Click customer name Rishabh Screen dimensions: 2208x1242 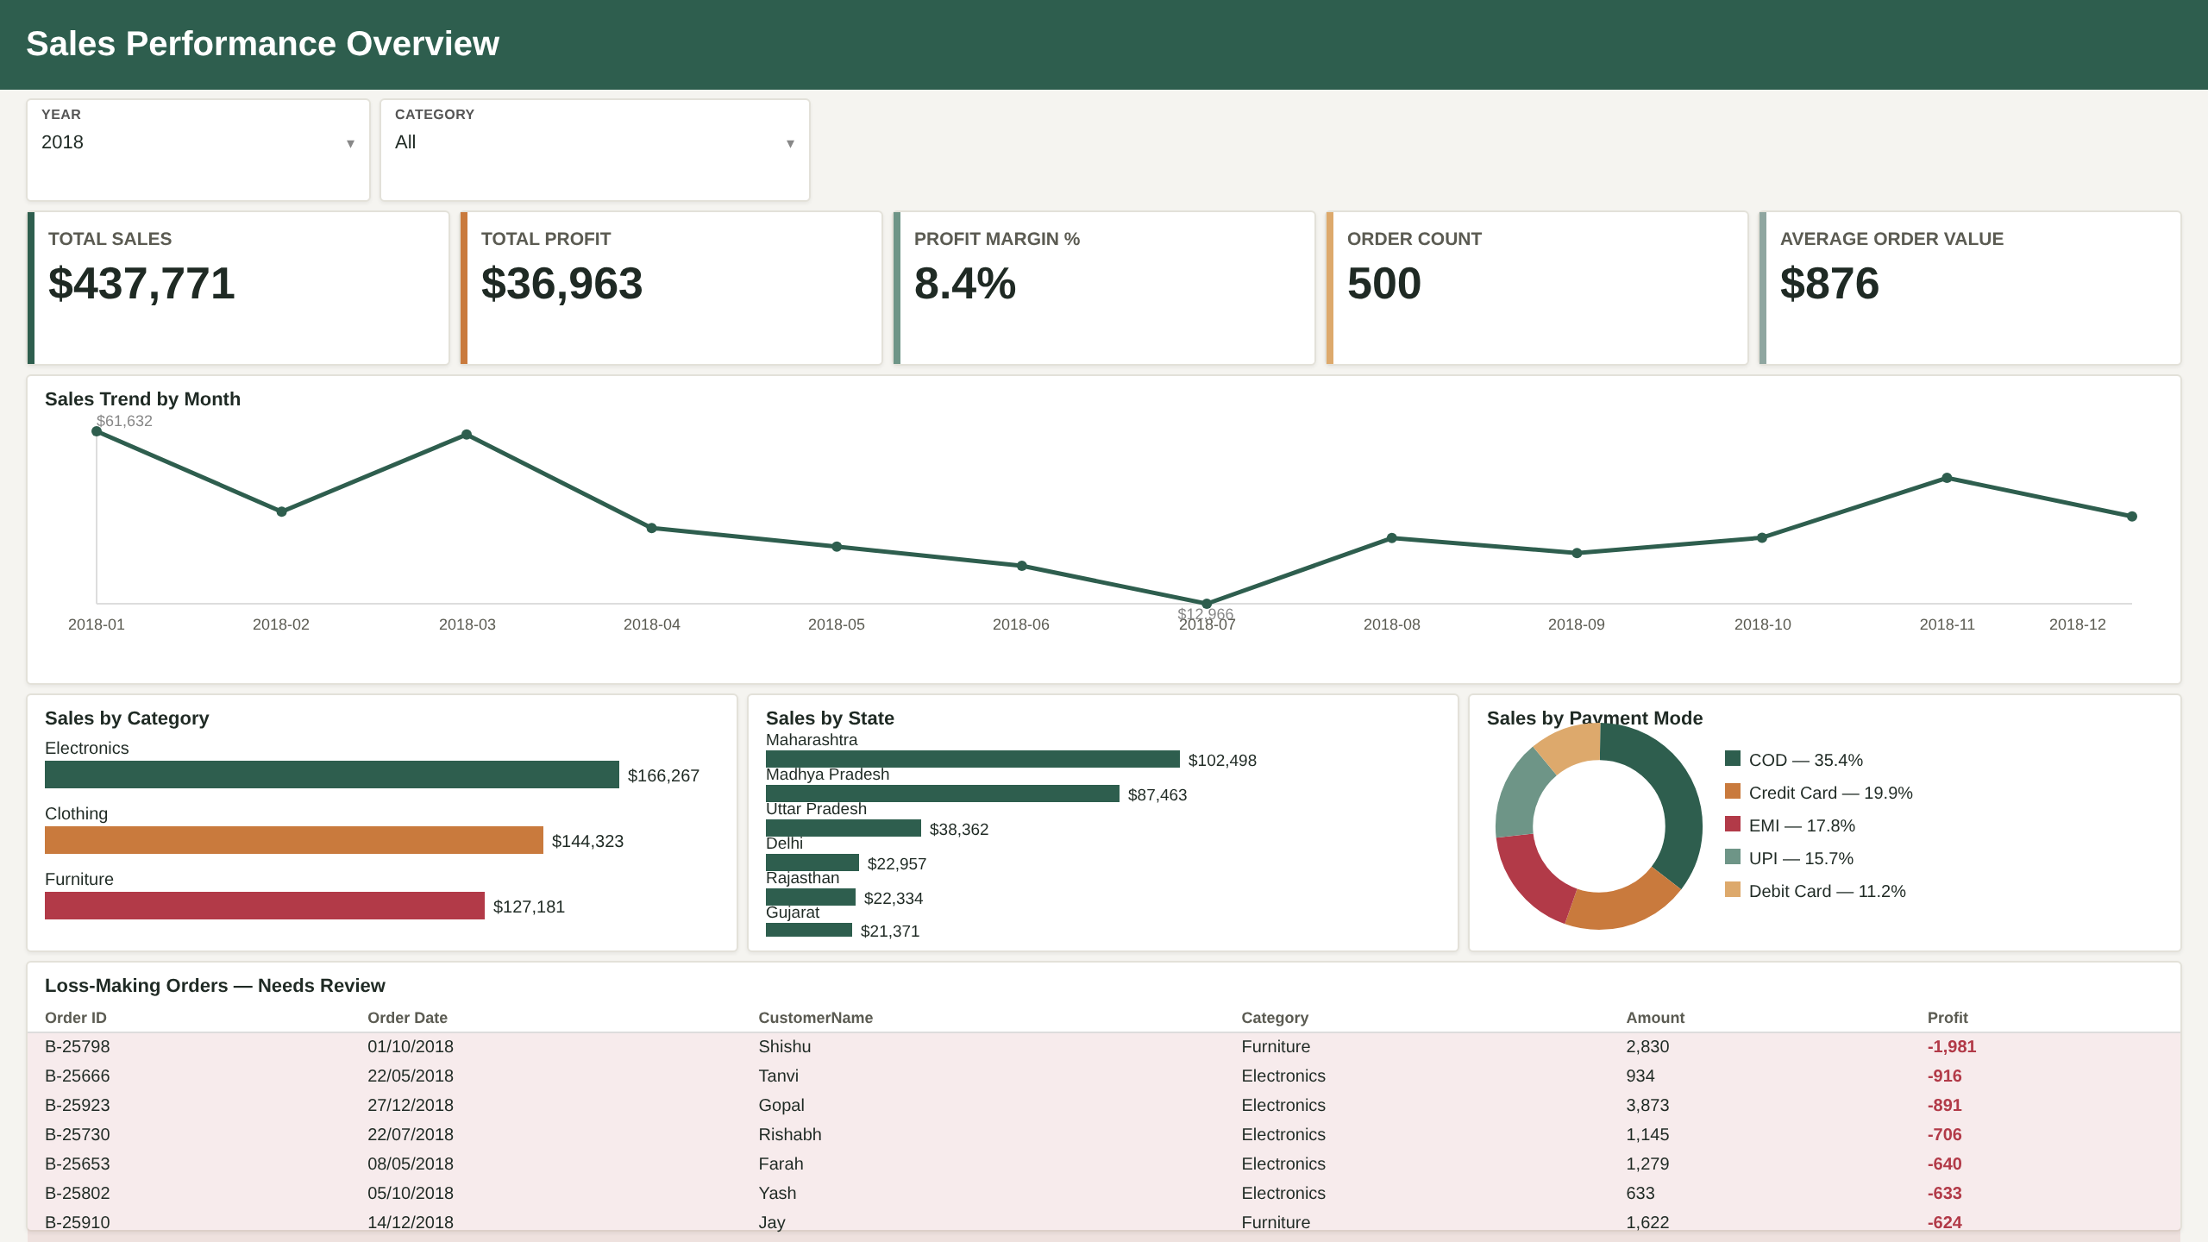[x=790, y=1134]
